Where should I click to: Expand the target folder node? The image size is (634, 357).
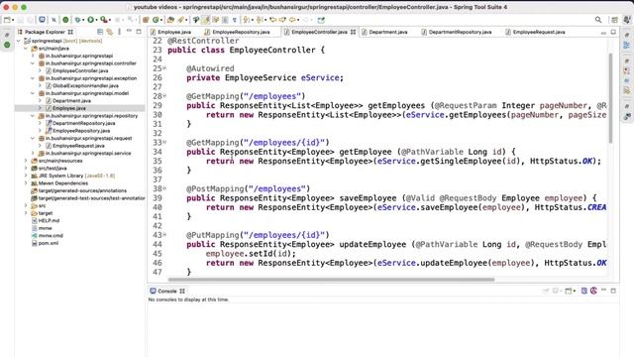pos(26,213)
